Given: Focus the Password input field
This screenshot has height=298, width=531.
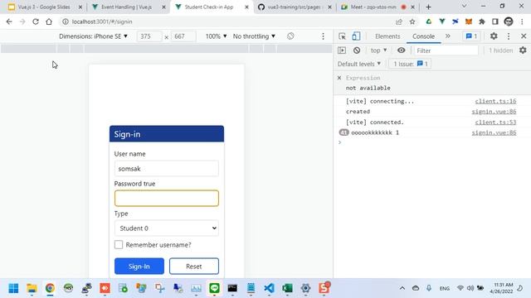Looking at the screenshot, I should (166, 199).
